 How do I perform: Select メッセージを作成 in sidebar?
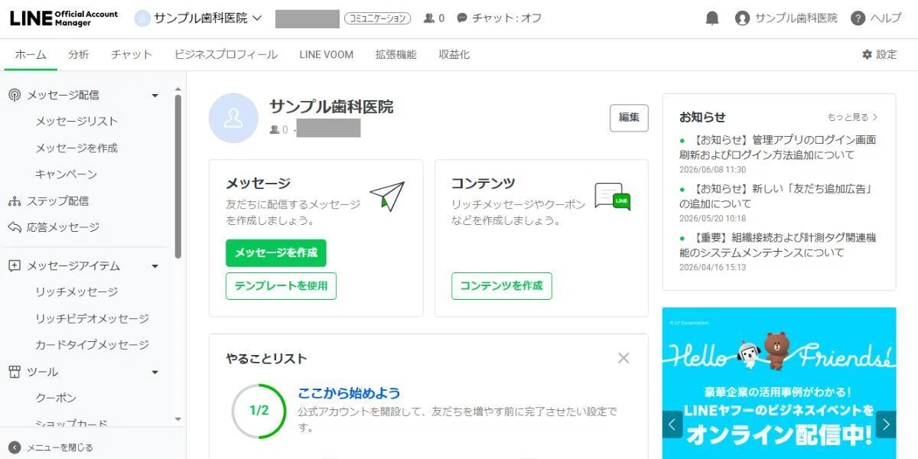76,148
